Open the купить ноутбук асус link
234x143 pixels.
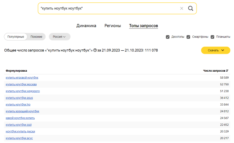[19, 138]
